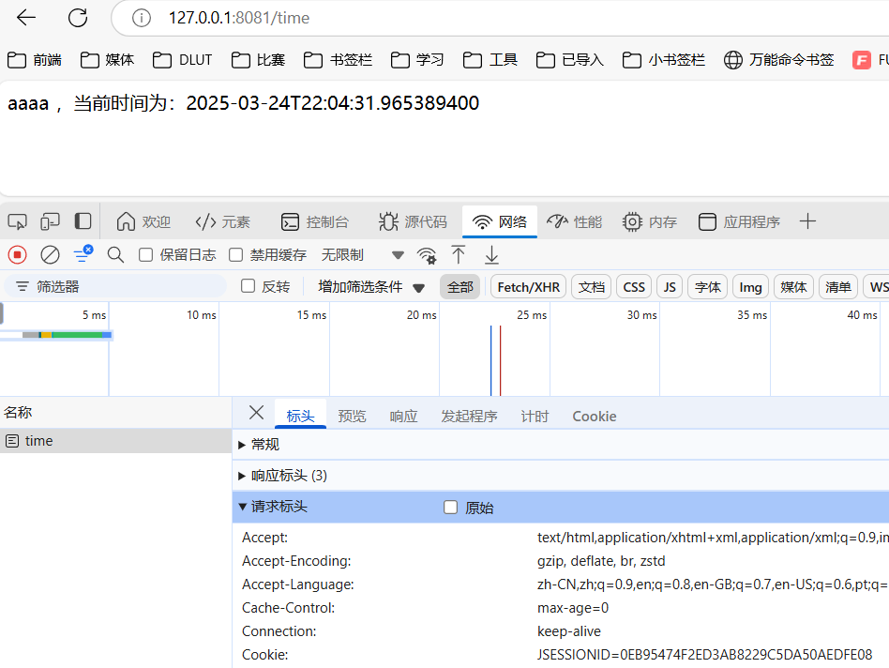Clear the network log
This screenshot has height=668, width=889.
coord(50,255)
